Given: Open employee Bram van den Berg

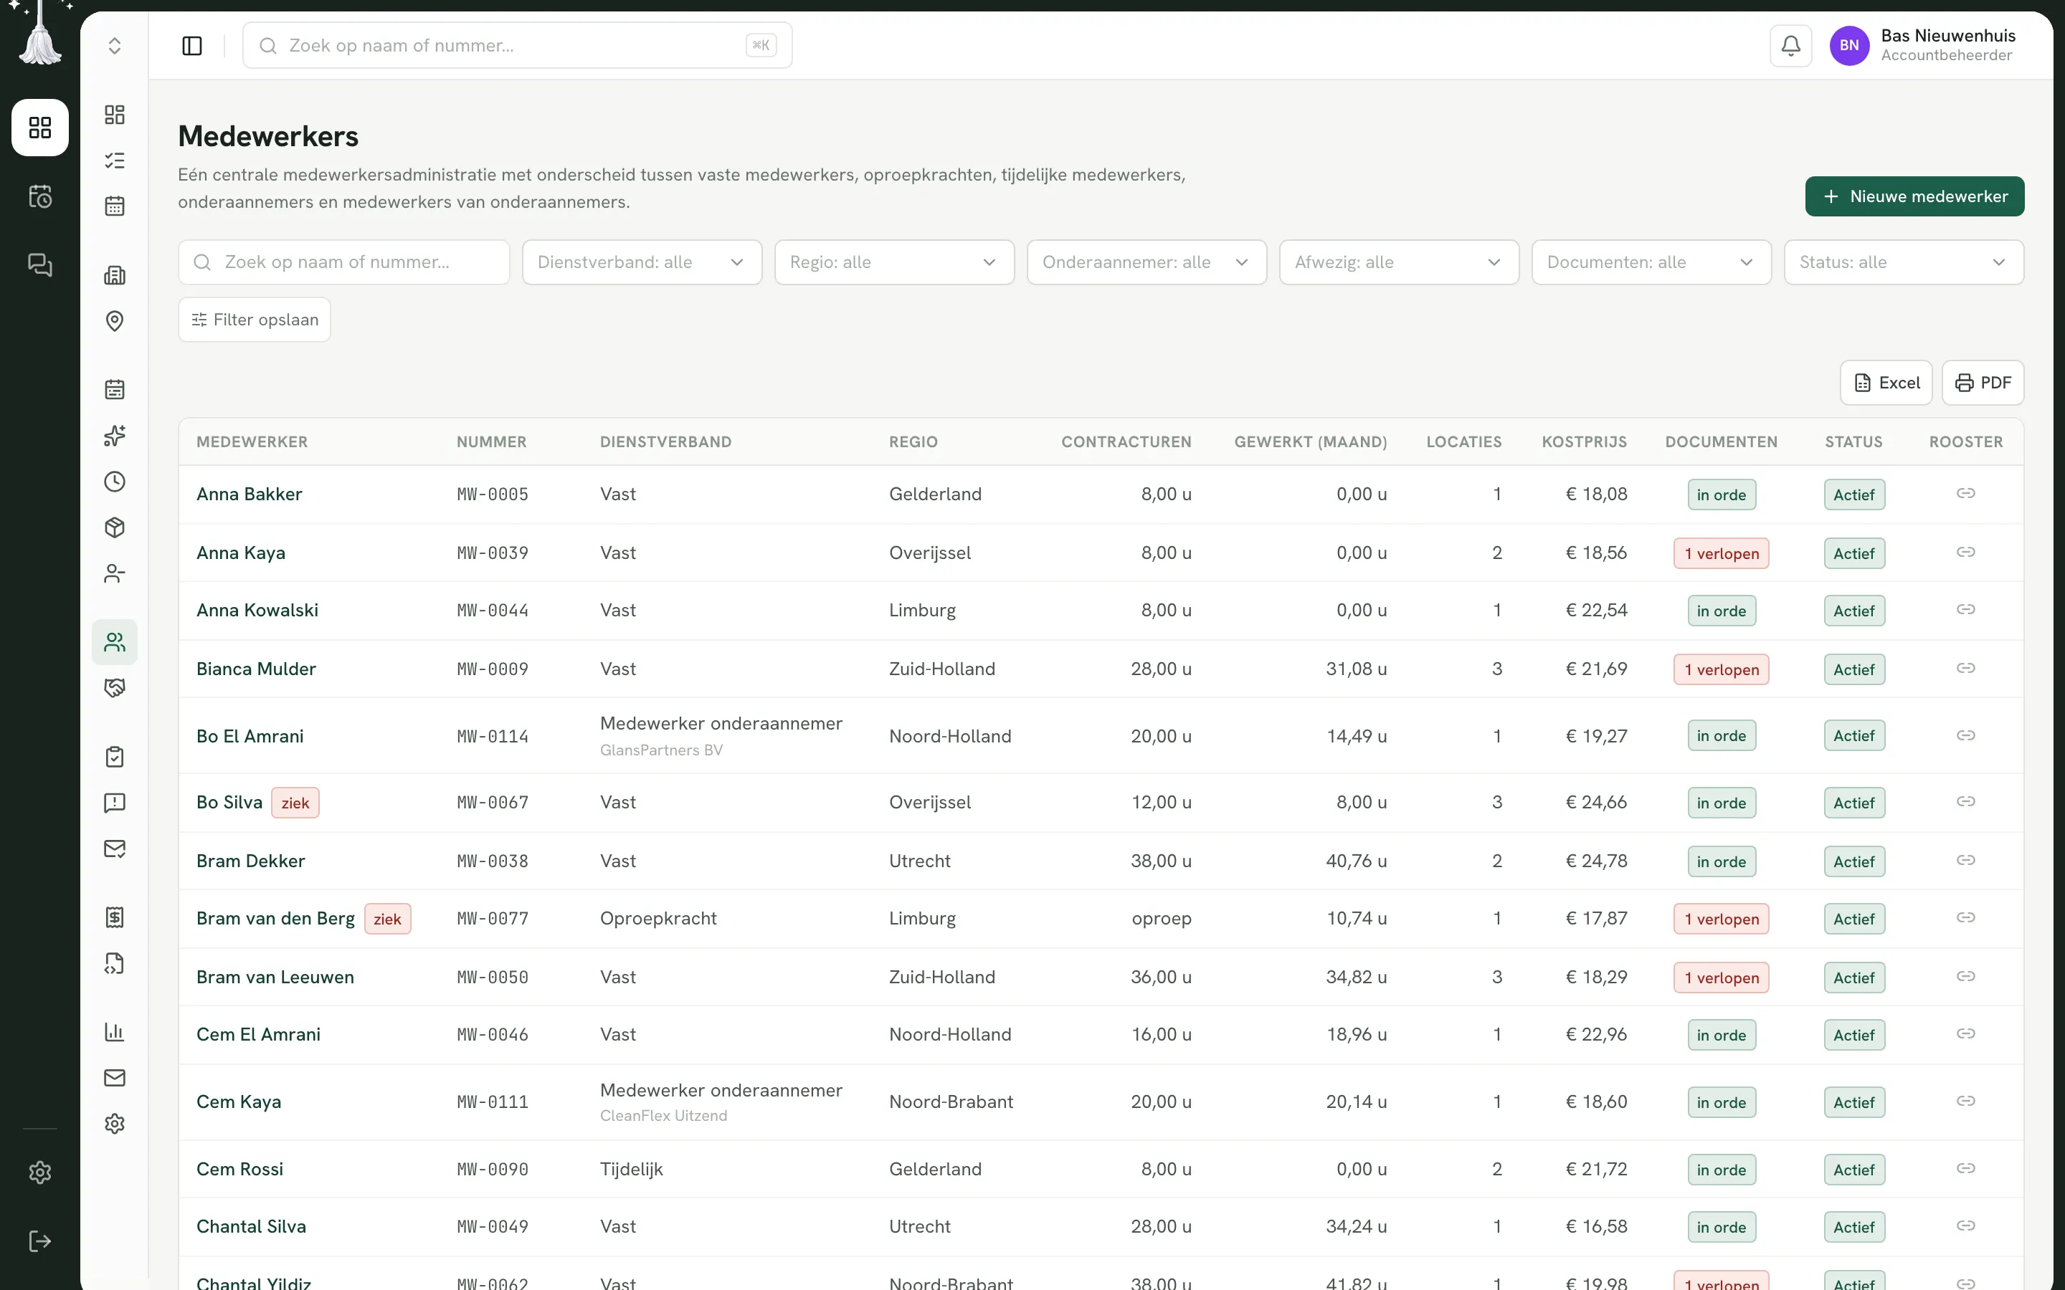Looking at the screenshot, I should pos(275,919).
